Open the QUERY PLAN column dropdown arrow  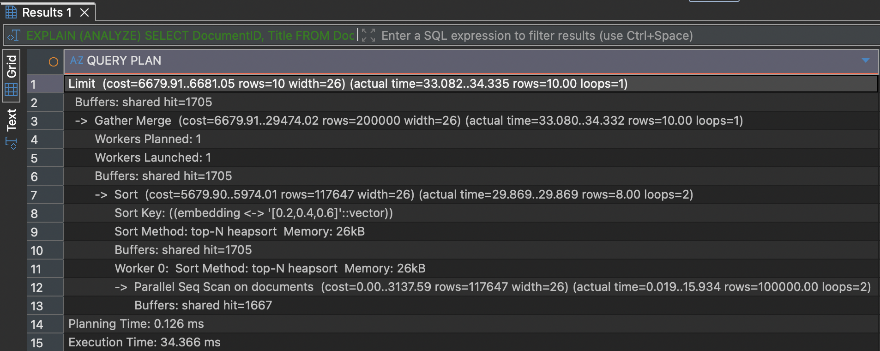pos(865,61)
